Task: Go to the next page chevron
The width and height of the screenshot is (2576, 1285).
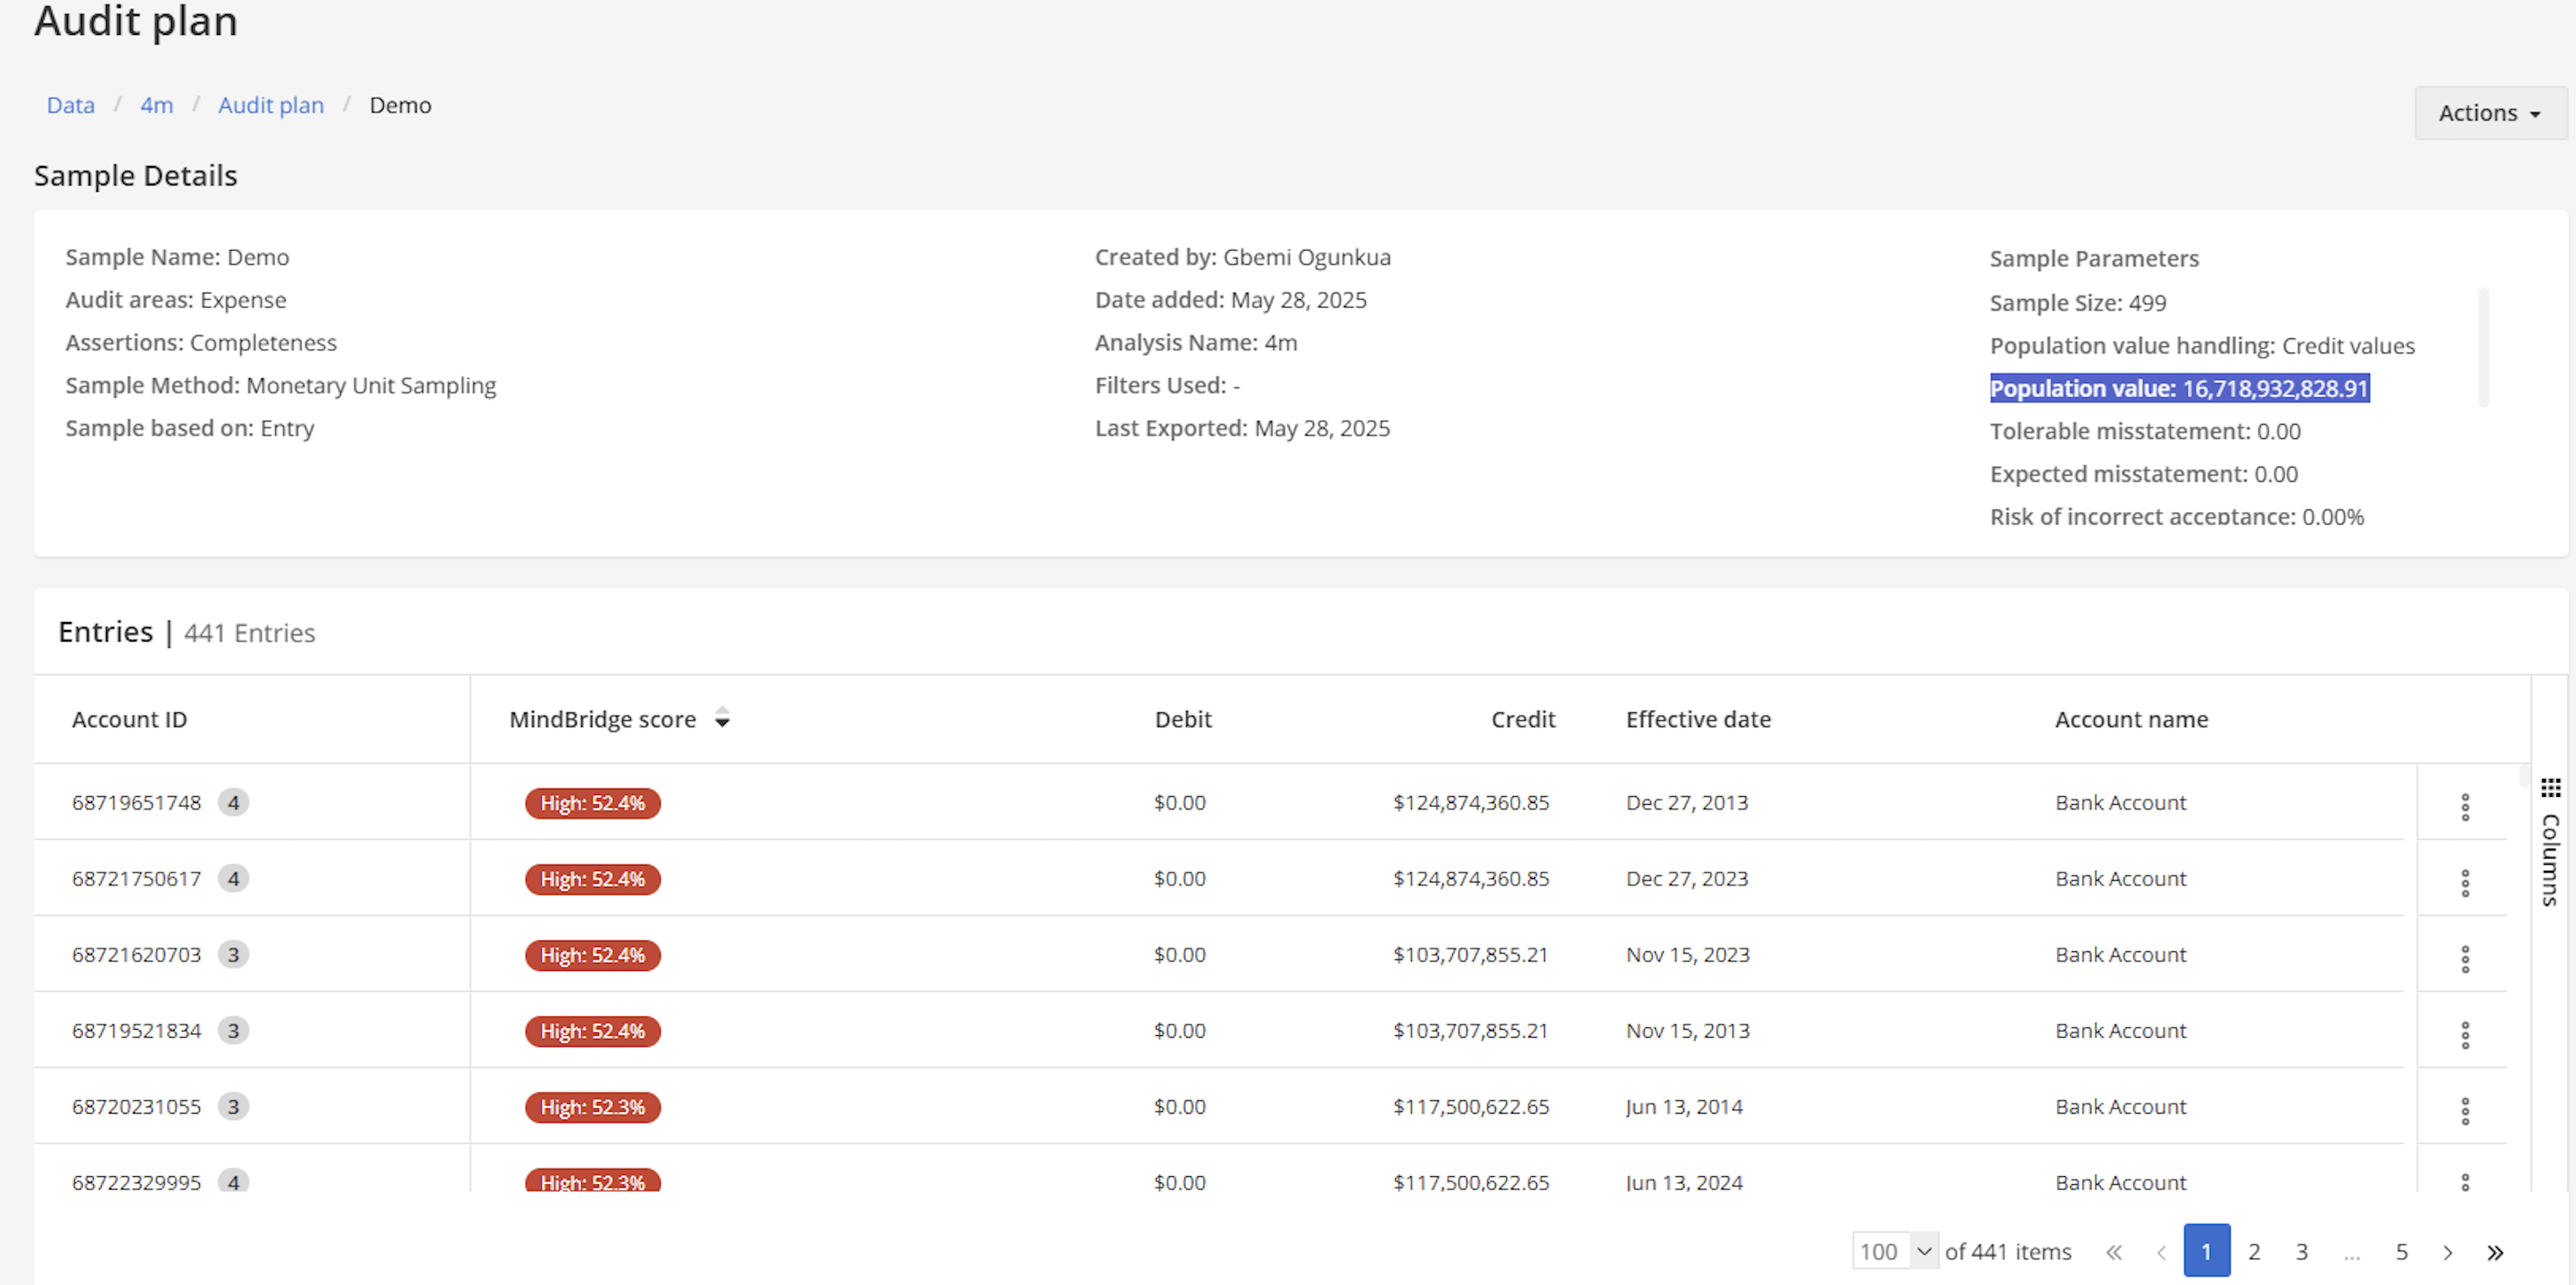Action: [2447, 1252]
